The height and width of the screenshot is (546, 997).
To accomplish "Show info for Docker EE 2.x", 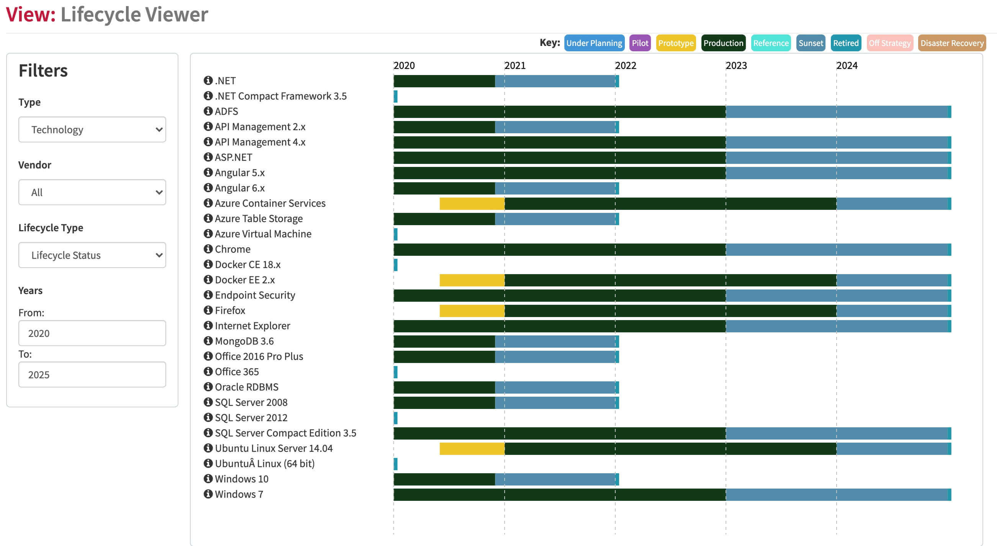I will 208,280.
